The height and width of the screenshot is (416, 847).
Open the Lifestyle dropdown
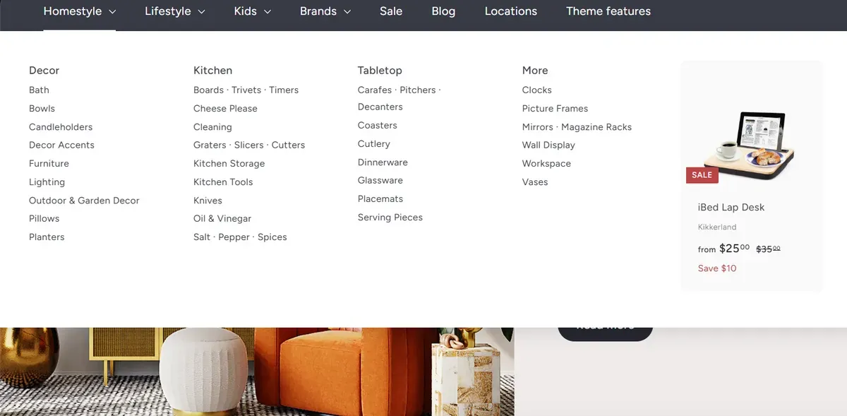click(x=168, y=11)
